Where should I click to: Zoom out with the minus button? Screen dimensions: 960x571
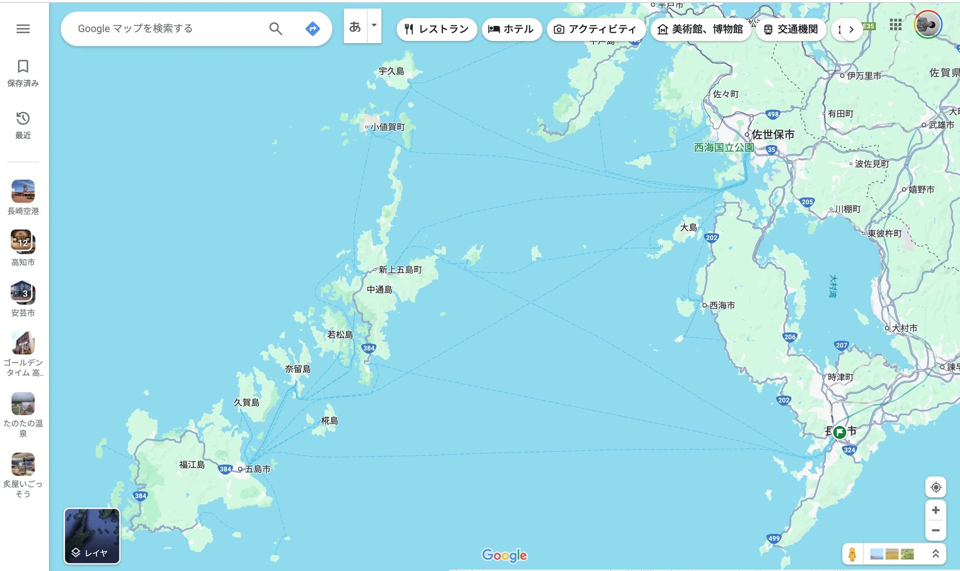tap(936, 530)
